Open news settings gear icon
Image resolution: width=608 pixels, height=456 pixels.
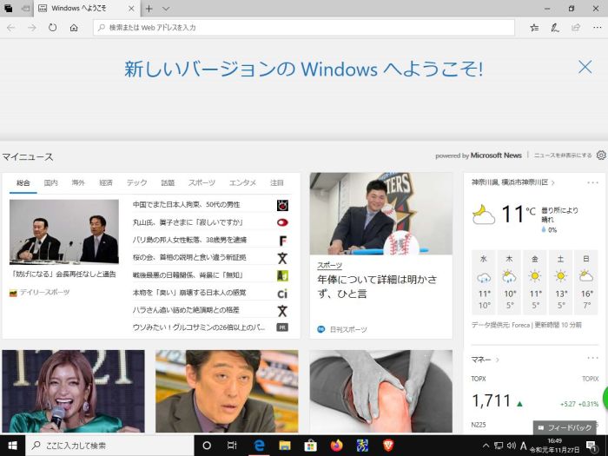point(601,155)
